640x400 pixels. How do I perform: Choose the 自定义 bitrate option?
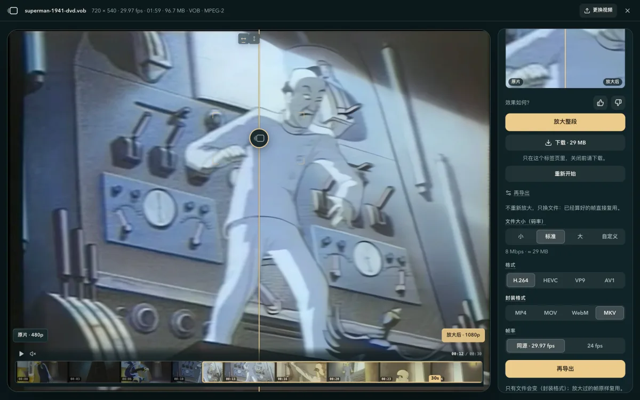point(610,236)
